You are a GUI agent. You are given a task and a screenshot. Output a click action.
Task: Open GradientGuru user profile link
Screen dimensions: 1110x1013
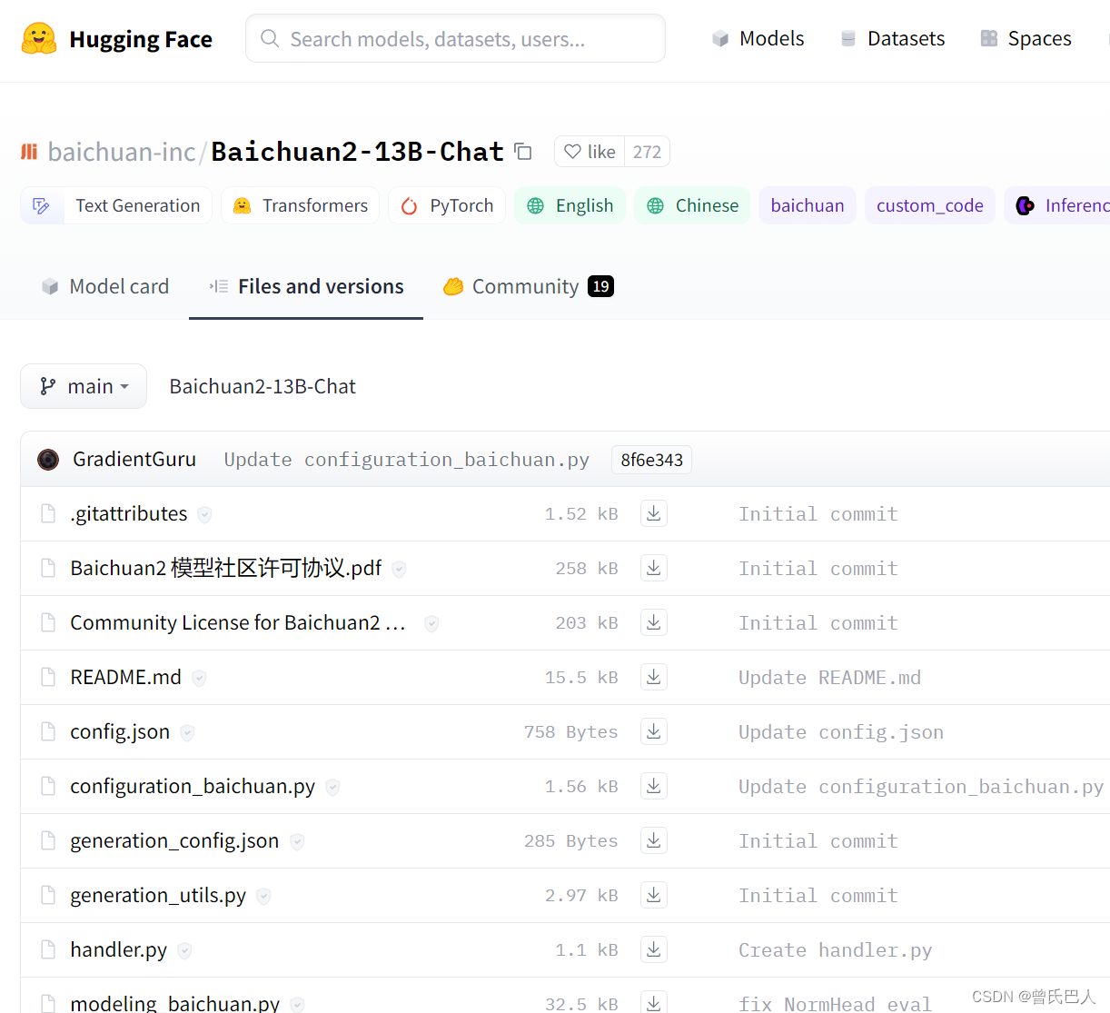pyautogui.click(x=134, y=460)
